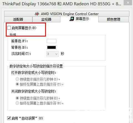
Task: Click the dialog title bar text
Action: tap(62, 4)
